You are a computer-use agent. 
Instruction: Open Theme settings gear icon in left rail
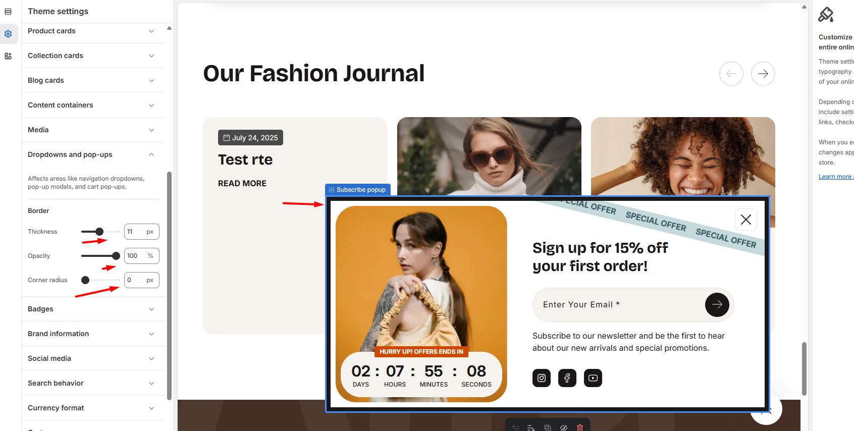(8, 34)
